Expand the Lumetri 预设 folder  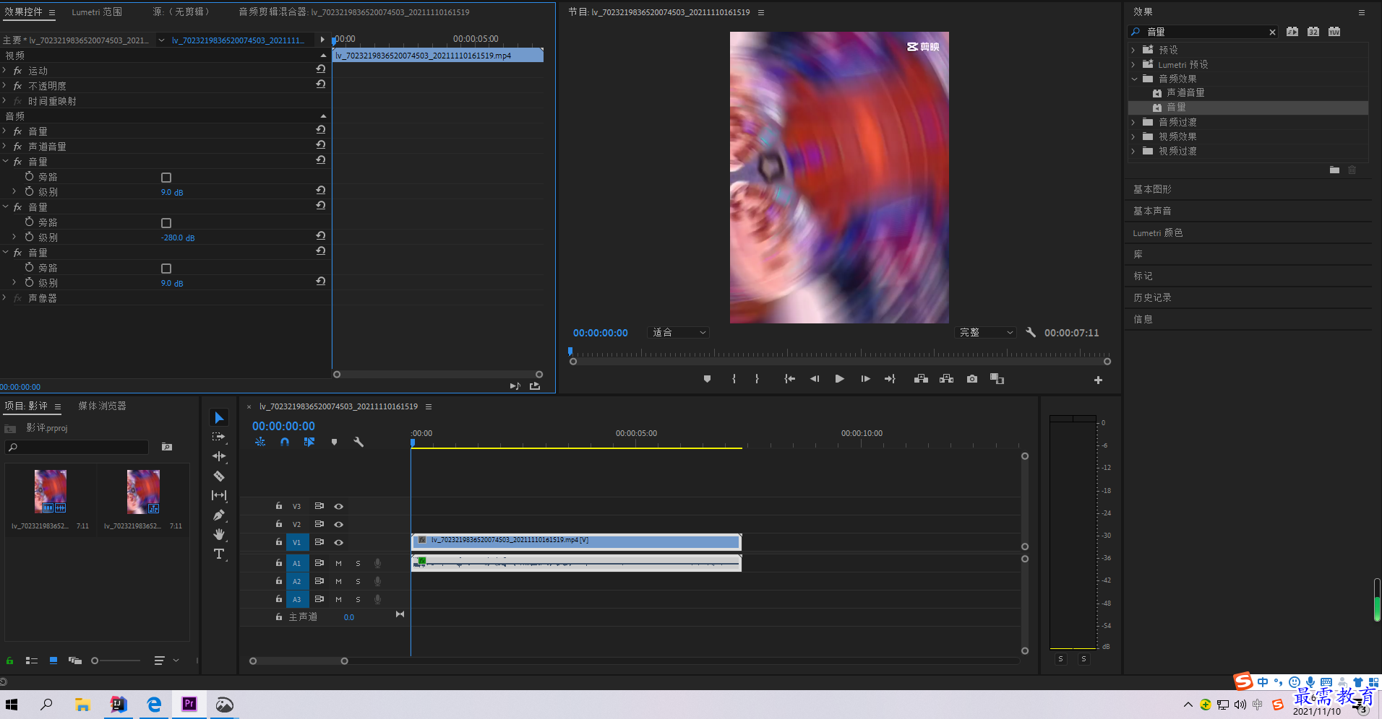(1133, 64)
